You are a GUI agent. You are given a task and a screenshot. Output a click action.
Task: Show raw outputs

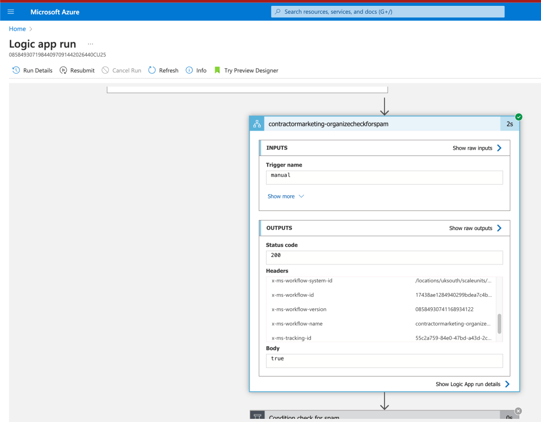471,228
